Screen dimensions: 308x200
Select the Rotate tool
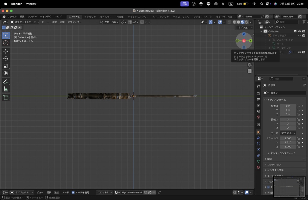(6, 59)
